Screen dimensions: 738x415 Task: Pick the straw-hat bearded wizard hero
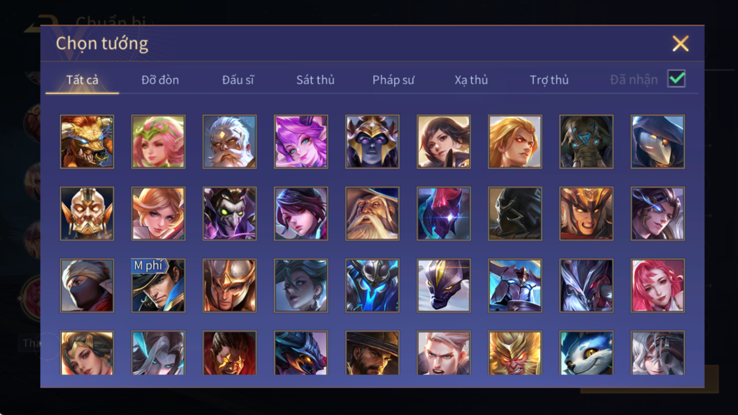(372, 214)
